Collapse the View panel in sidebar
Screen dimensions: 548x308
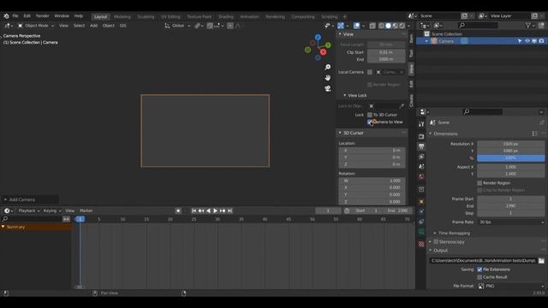340,34
